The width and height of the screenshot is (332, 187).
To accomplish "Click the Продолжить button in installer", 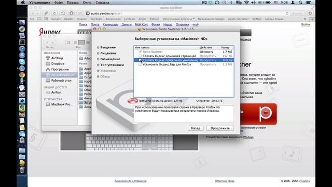I will 220,128.
